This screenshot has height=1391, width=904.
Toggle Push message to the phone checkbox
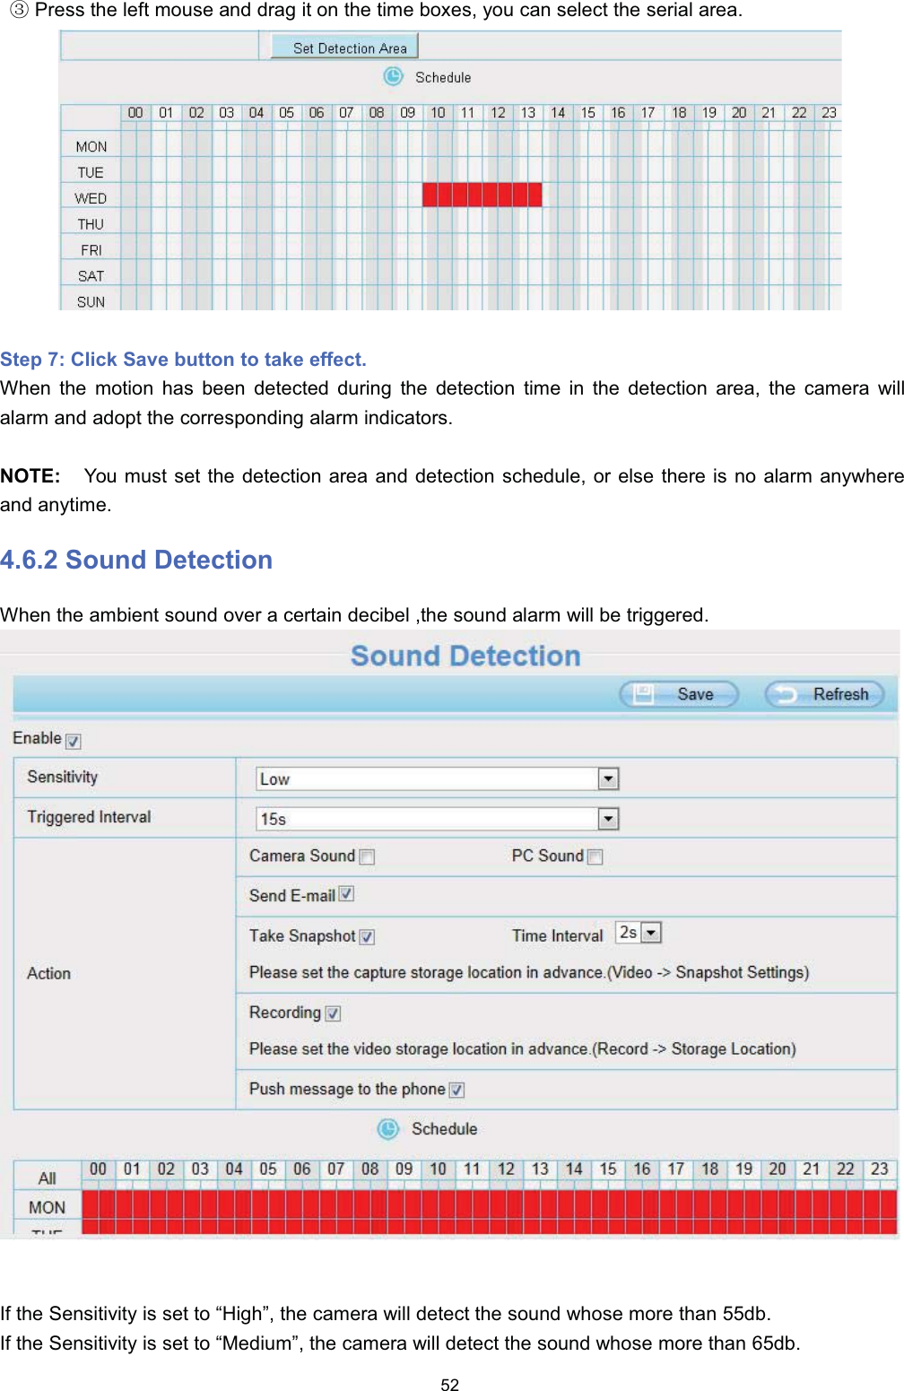click(x=456, y=1090)
